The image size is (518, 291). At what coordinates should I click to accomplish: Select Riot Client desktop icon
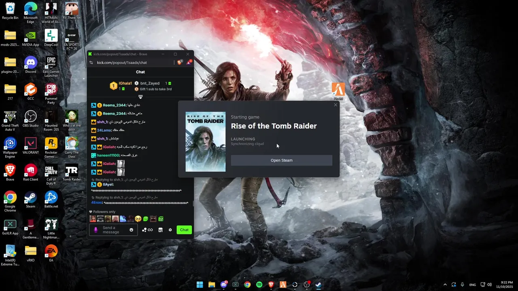pyautogui.click(x=30, y=173)
